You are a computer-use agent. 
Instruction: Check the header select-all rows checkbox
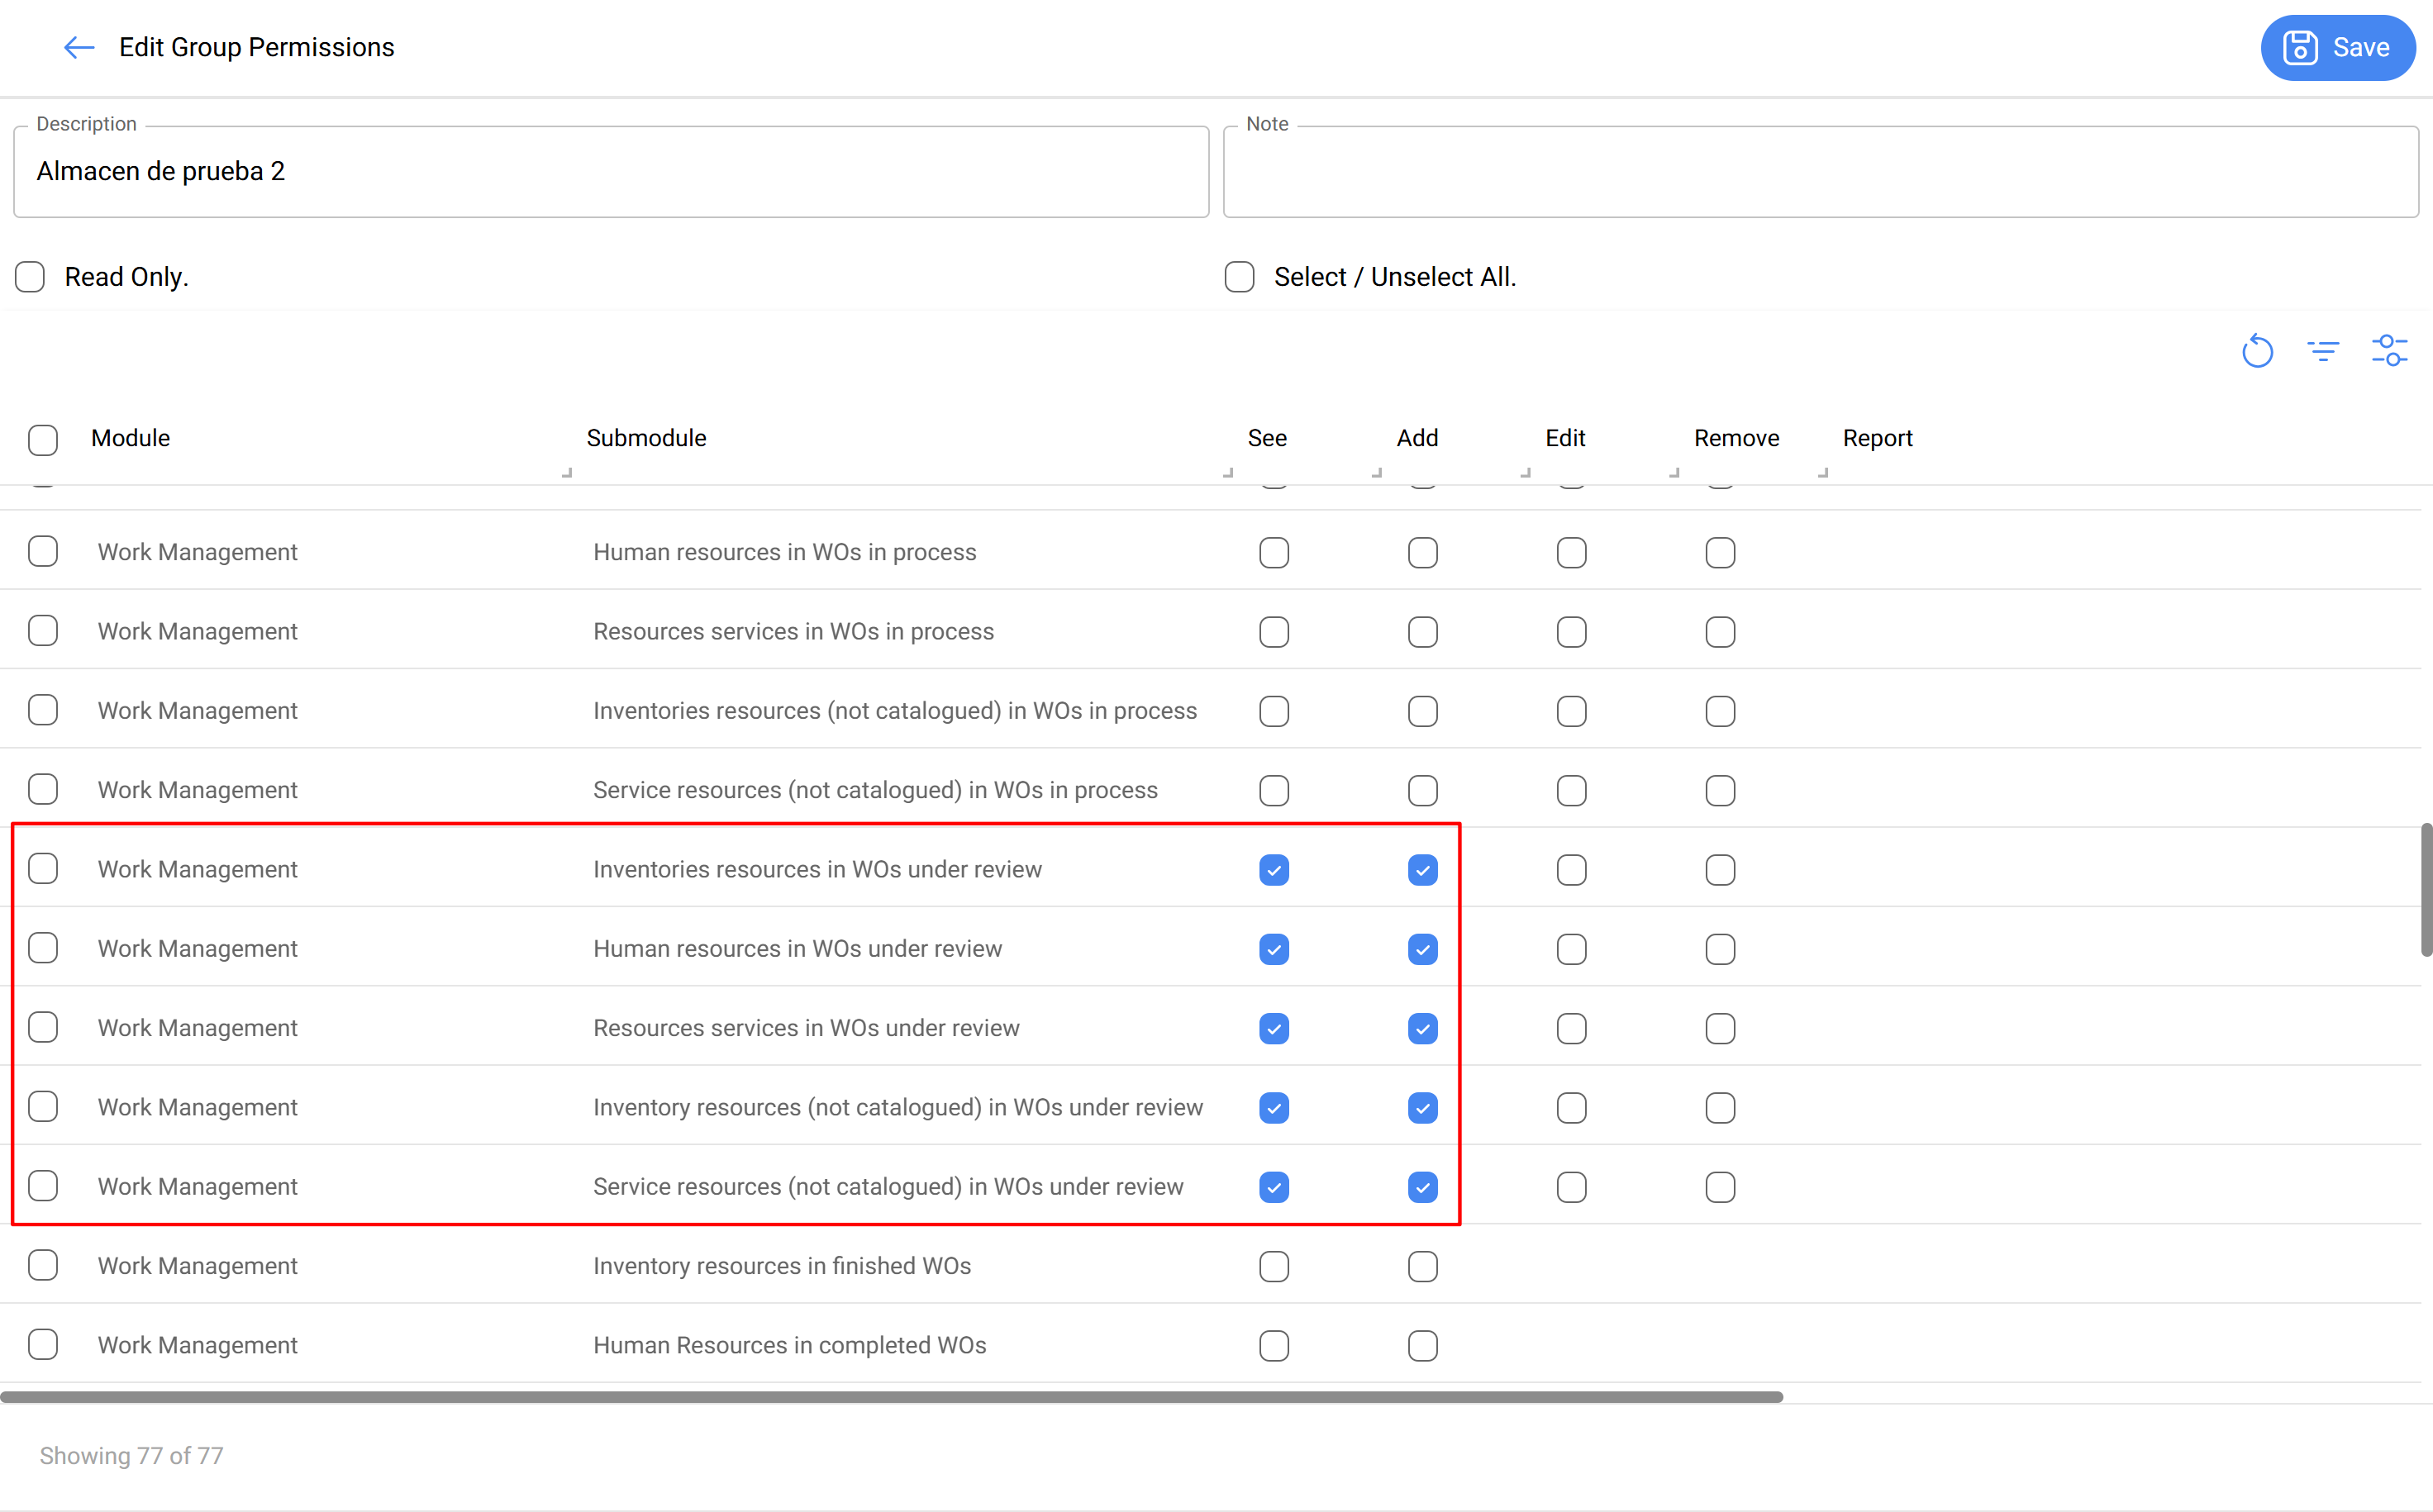(43, 440)
